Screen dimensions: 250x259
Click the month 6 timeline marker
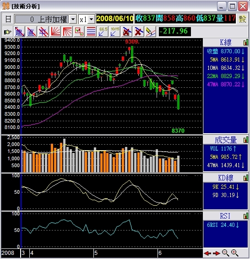160,253
